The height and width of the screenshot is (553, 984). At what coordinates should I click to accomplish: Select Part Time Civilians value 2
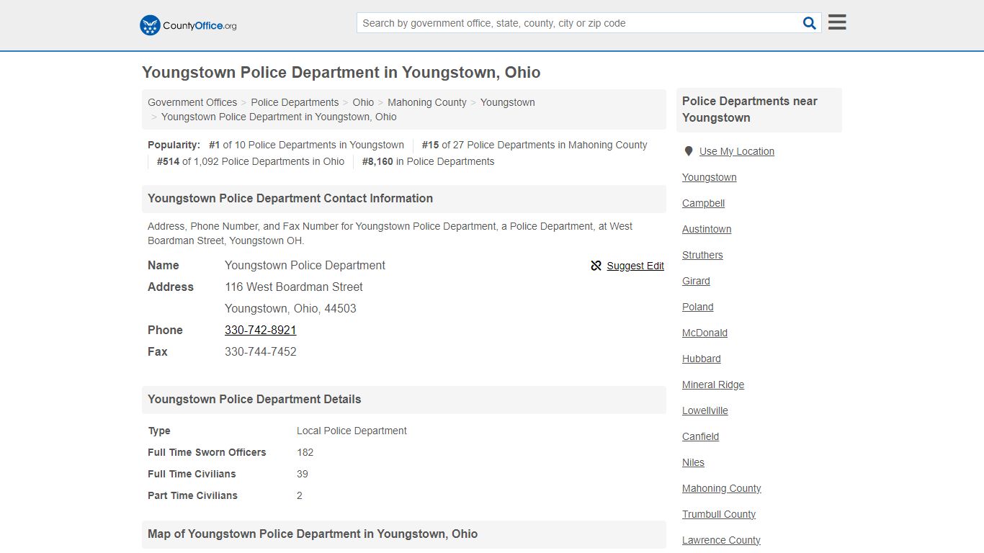300,495
